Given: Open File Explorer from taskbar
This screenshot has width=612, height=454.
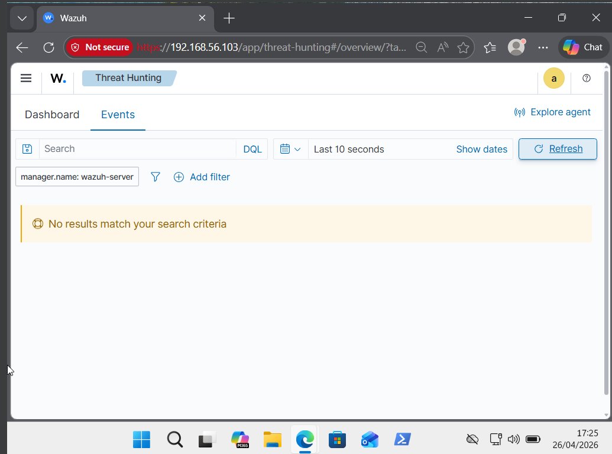Looking at the screenshot, I should point(273,440).
